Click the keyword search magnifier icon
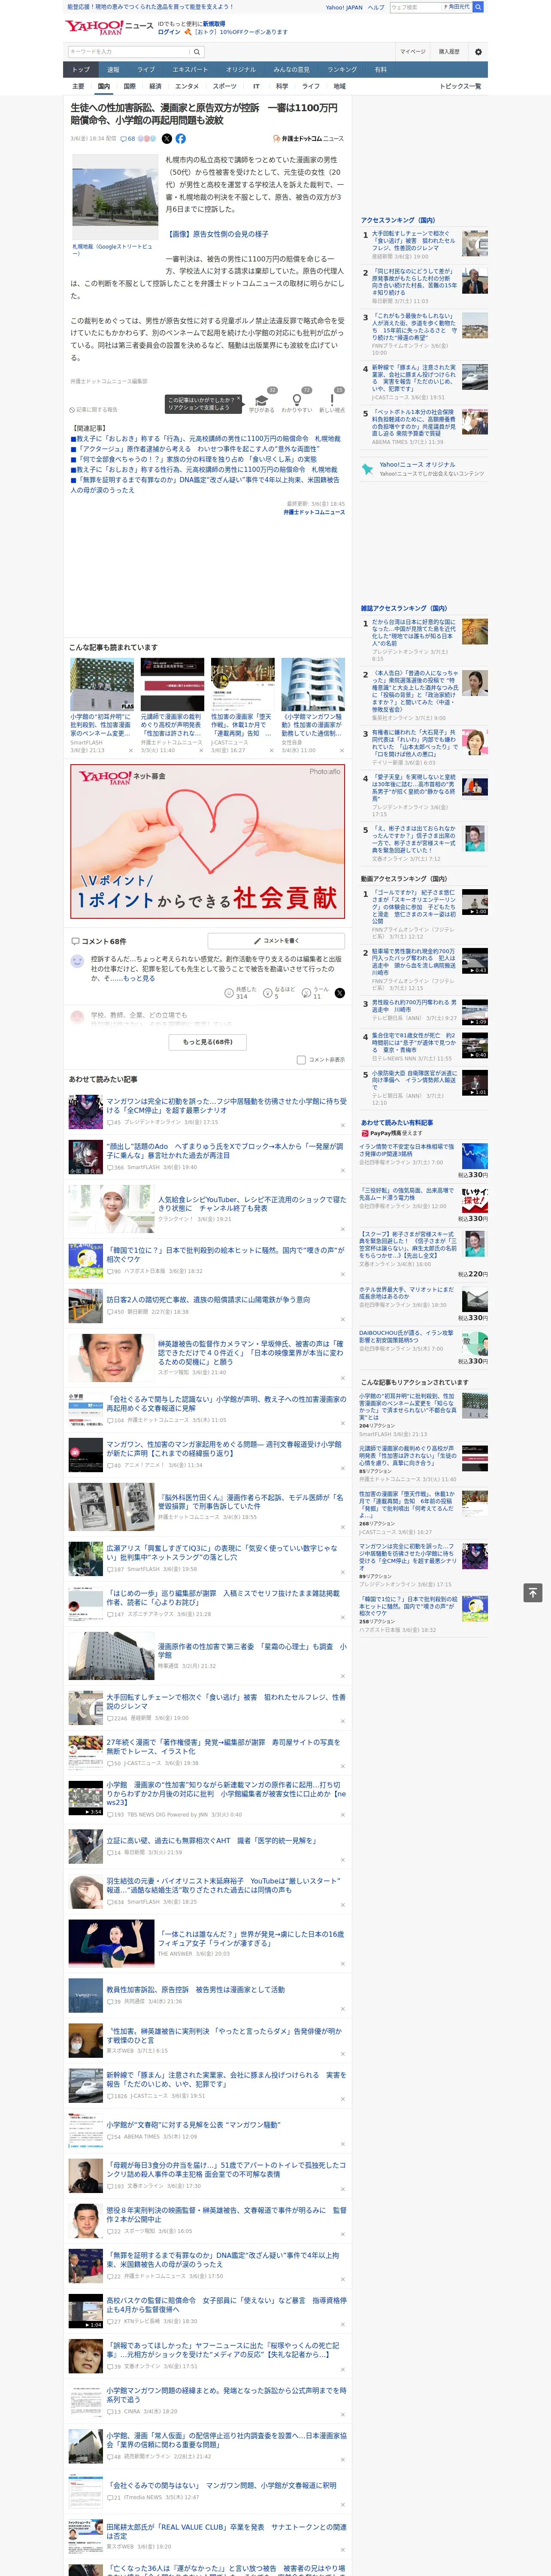This screenshot has width=551, height=2576. [197, 52]
